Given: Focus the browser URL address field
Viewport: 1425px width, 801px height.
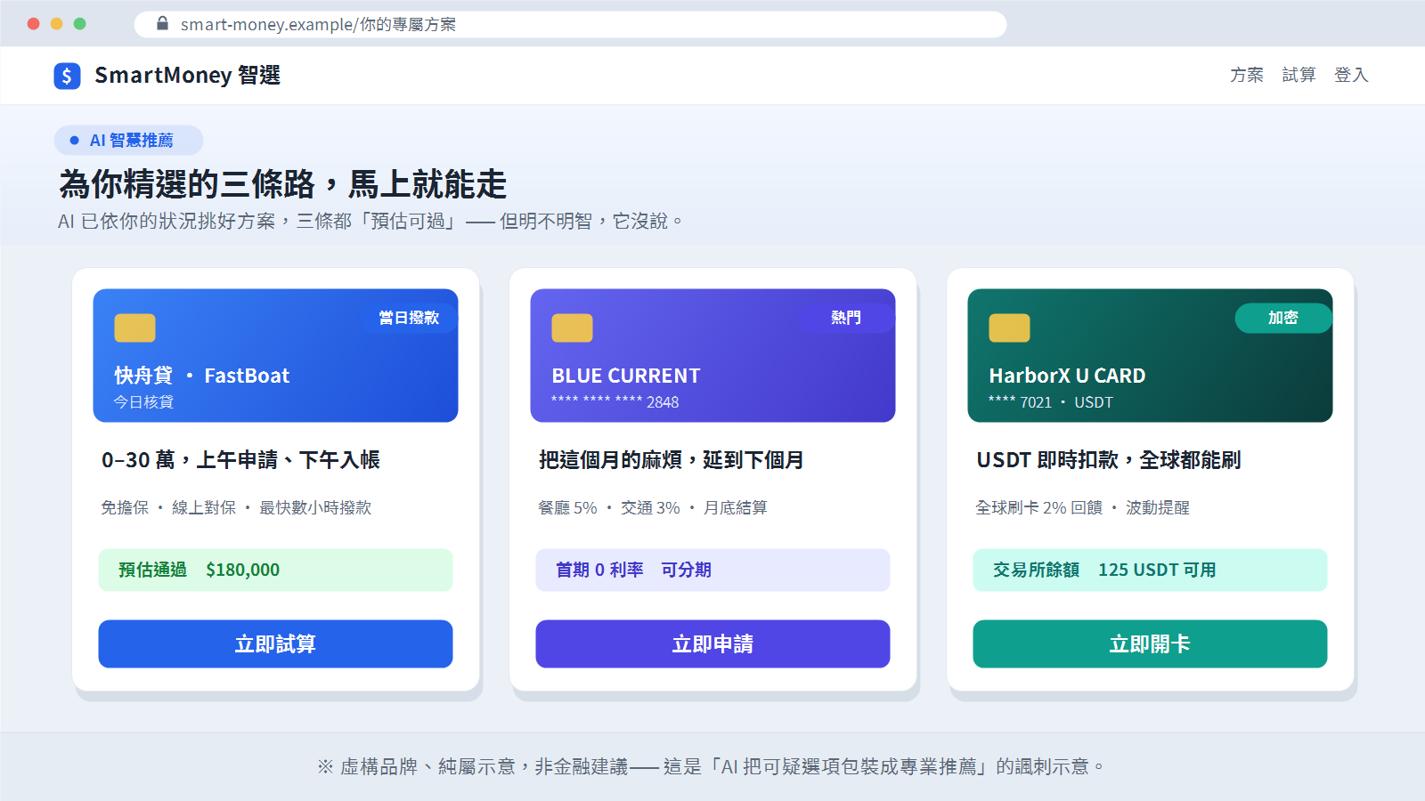Looking at the screenshot, I should click(x=570, y=24).
